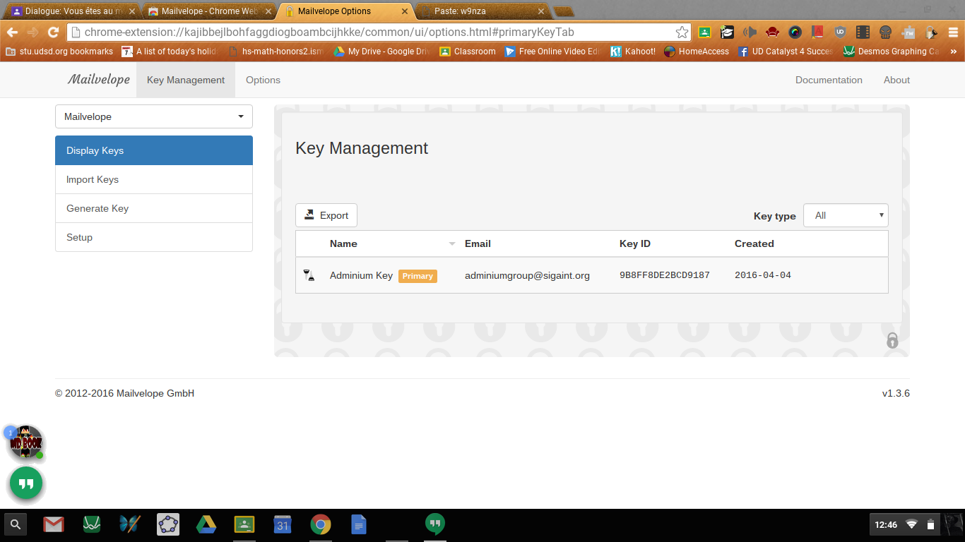Select Display Keys in the sidebar

154,150
